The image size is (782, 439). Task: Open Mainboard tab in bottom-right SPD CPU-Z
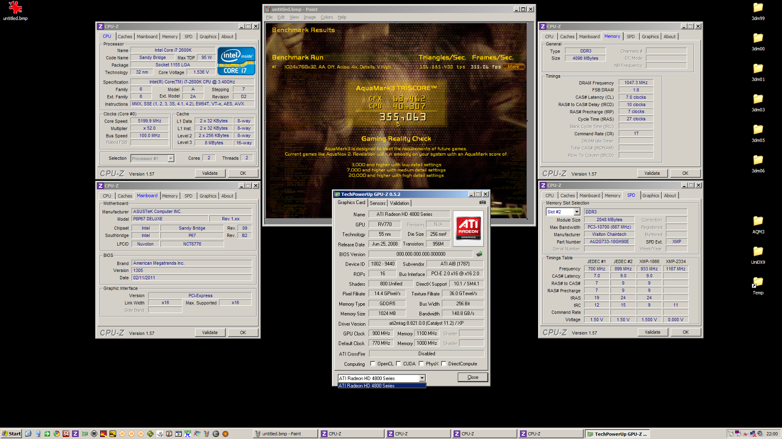(589, 196)
